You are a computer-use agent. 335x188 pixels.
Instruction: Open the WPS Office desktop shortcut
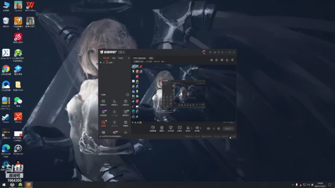30,6
